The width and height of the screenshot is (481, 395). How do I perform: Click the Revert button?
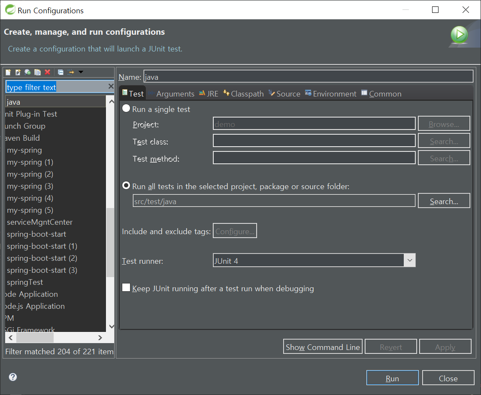click(391, 347)
